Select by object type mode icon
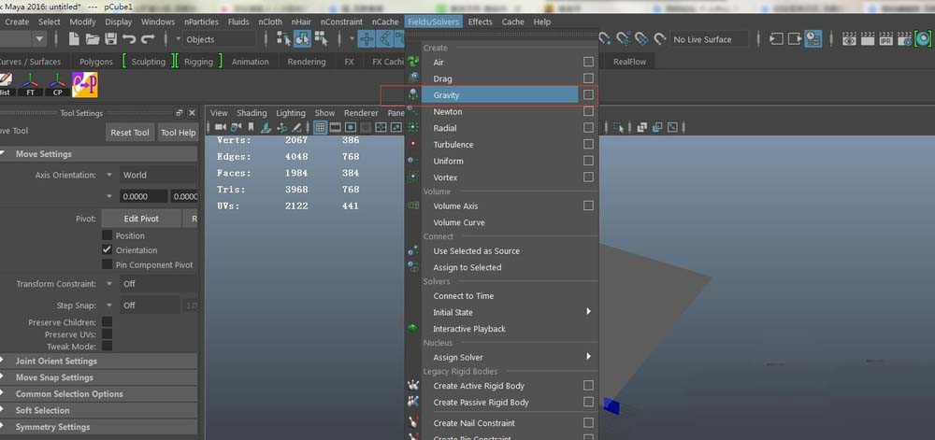The width and height of the screenshot is (935, 440). click(x=302, y=39)
